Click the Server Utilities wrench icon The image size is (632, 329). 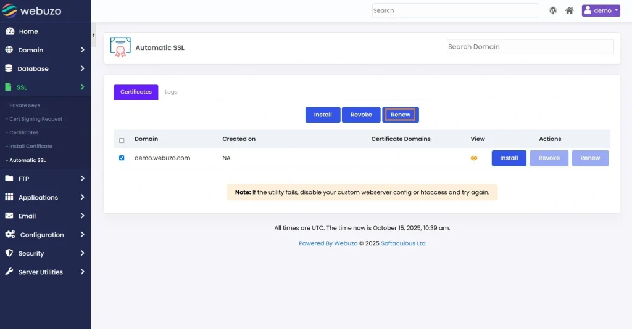point(9,272)
